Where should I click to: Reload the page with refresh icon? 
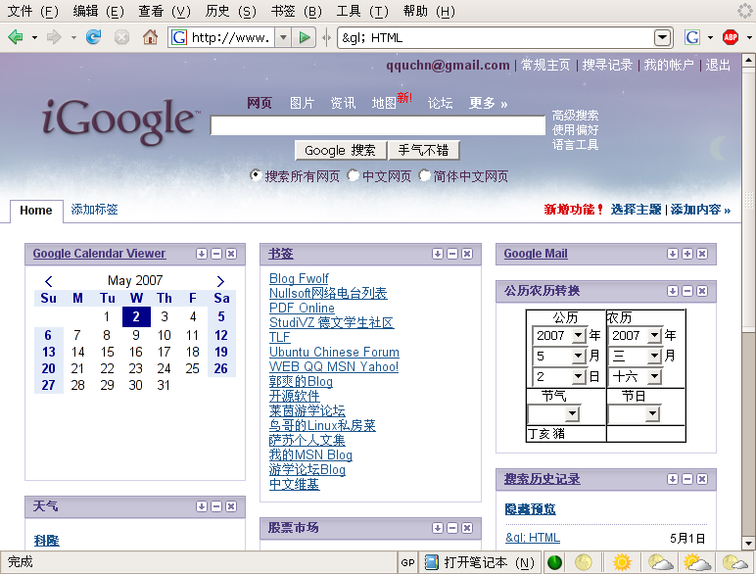(x=94, y=37)
